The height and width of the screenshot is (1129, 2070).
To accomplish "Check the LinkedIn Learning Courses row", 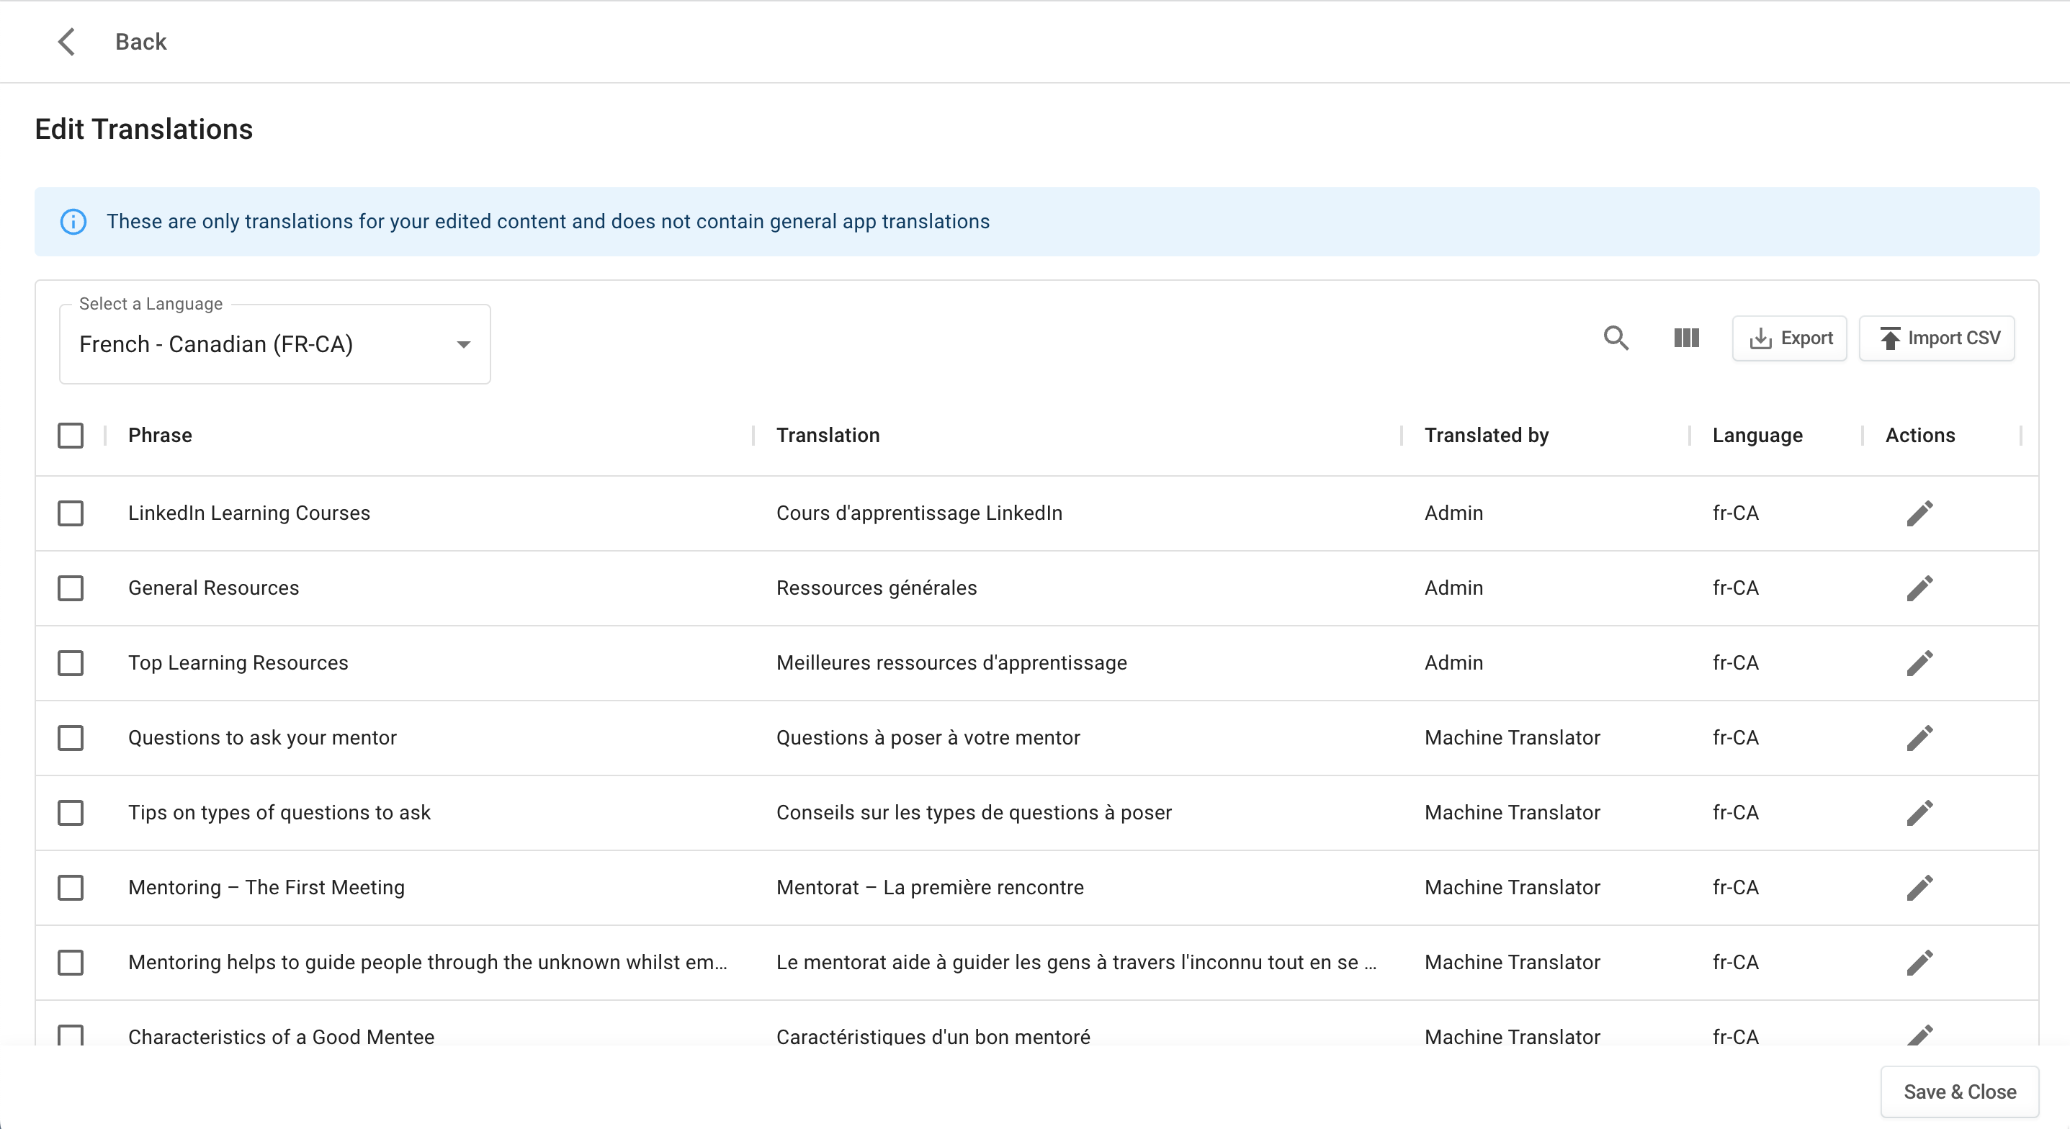I will pyautogui.click(x=71, y=513).
